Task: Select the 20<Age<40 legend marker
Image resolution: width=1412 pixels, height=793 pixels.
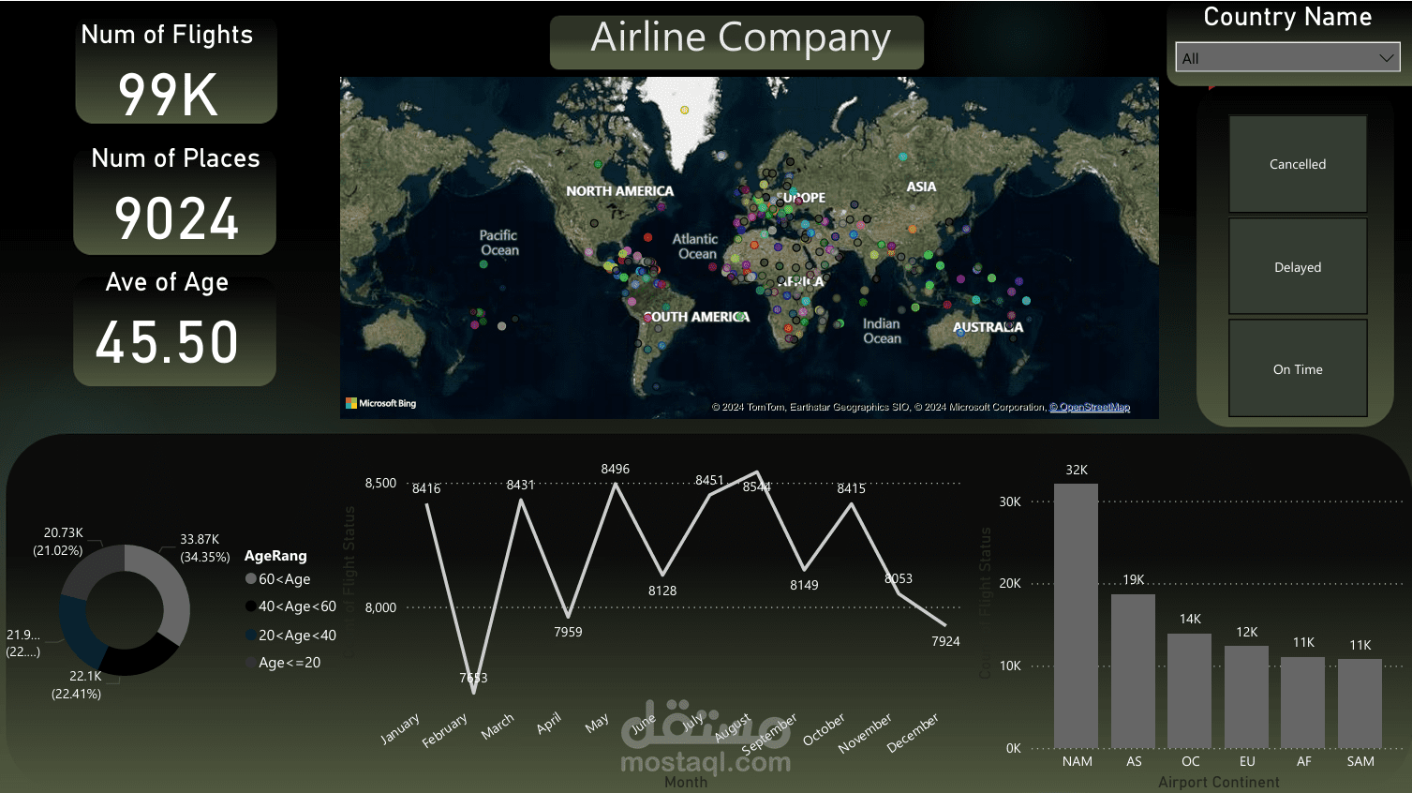Action: coord(251,636)
